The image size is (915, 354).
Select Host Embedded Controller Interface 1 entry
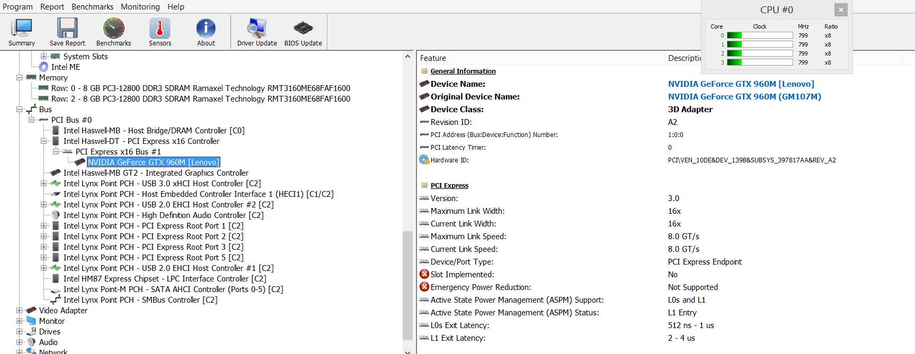pos(198,194)
